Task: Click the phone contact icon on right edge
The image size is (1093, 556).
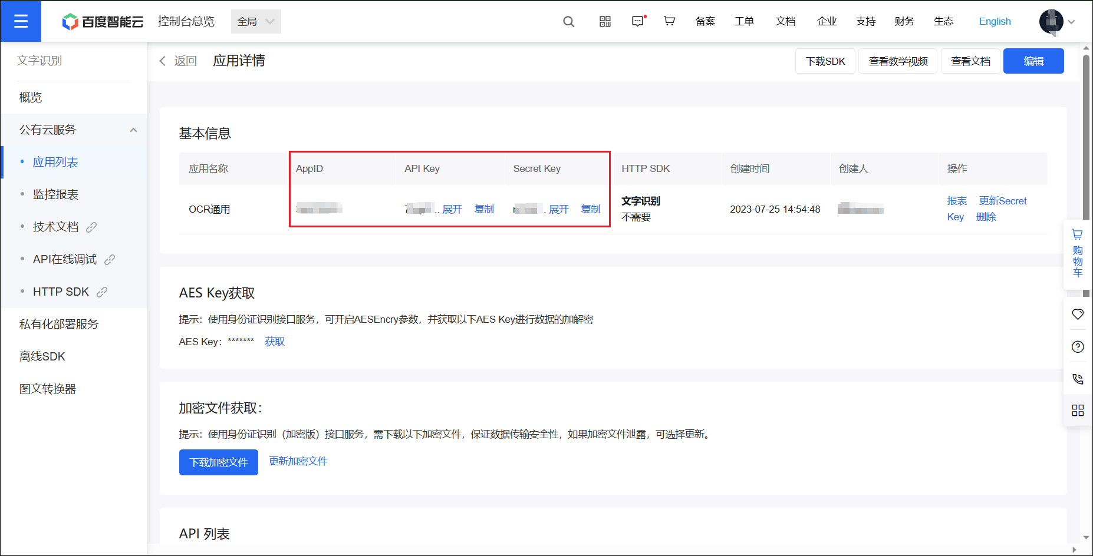Action: click(1077, 379)
